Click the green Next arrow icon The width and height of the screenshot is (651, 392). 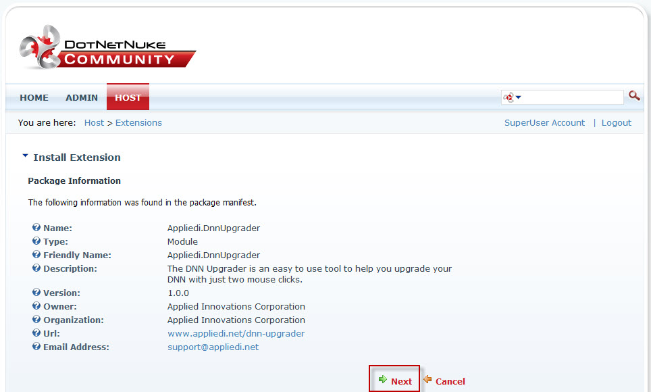coord(383,380)
